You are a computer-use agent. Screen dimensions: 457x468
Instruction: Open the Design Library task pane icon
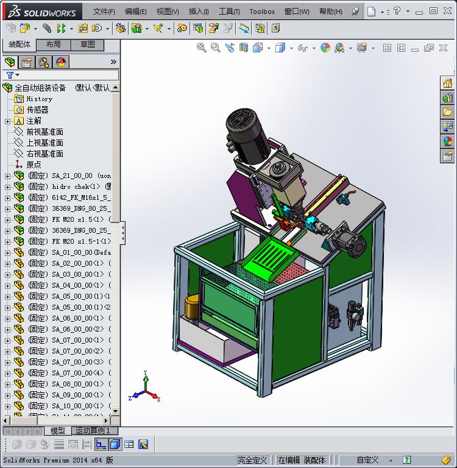[447, 97]
